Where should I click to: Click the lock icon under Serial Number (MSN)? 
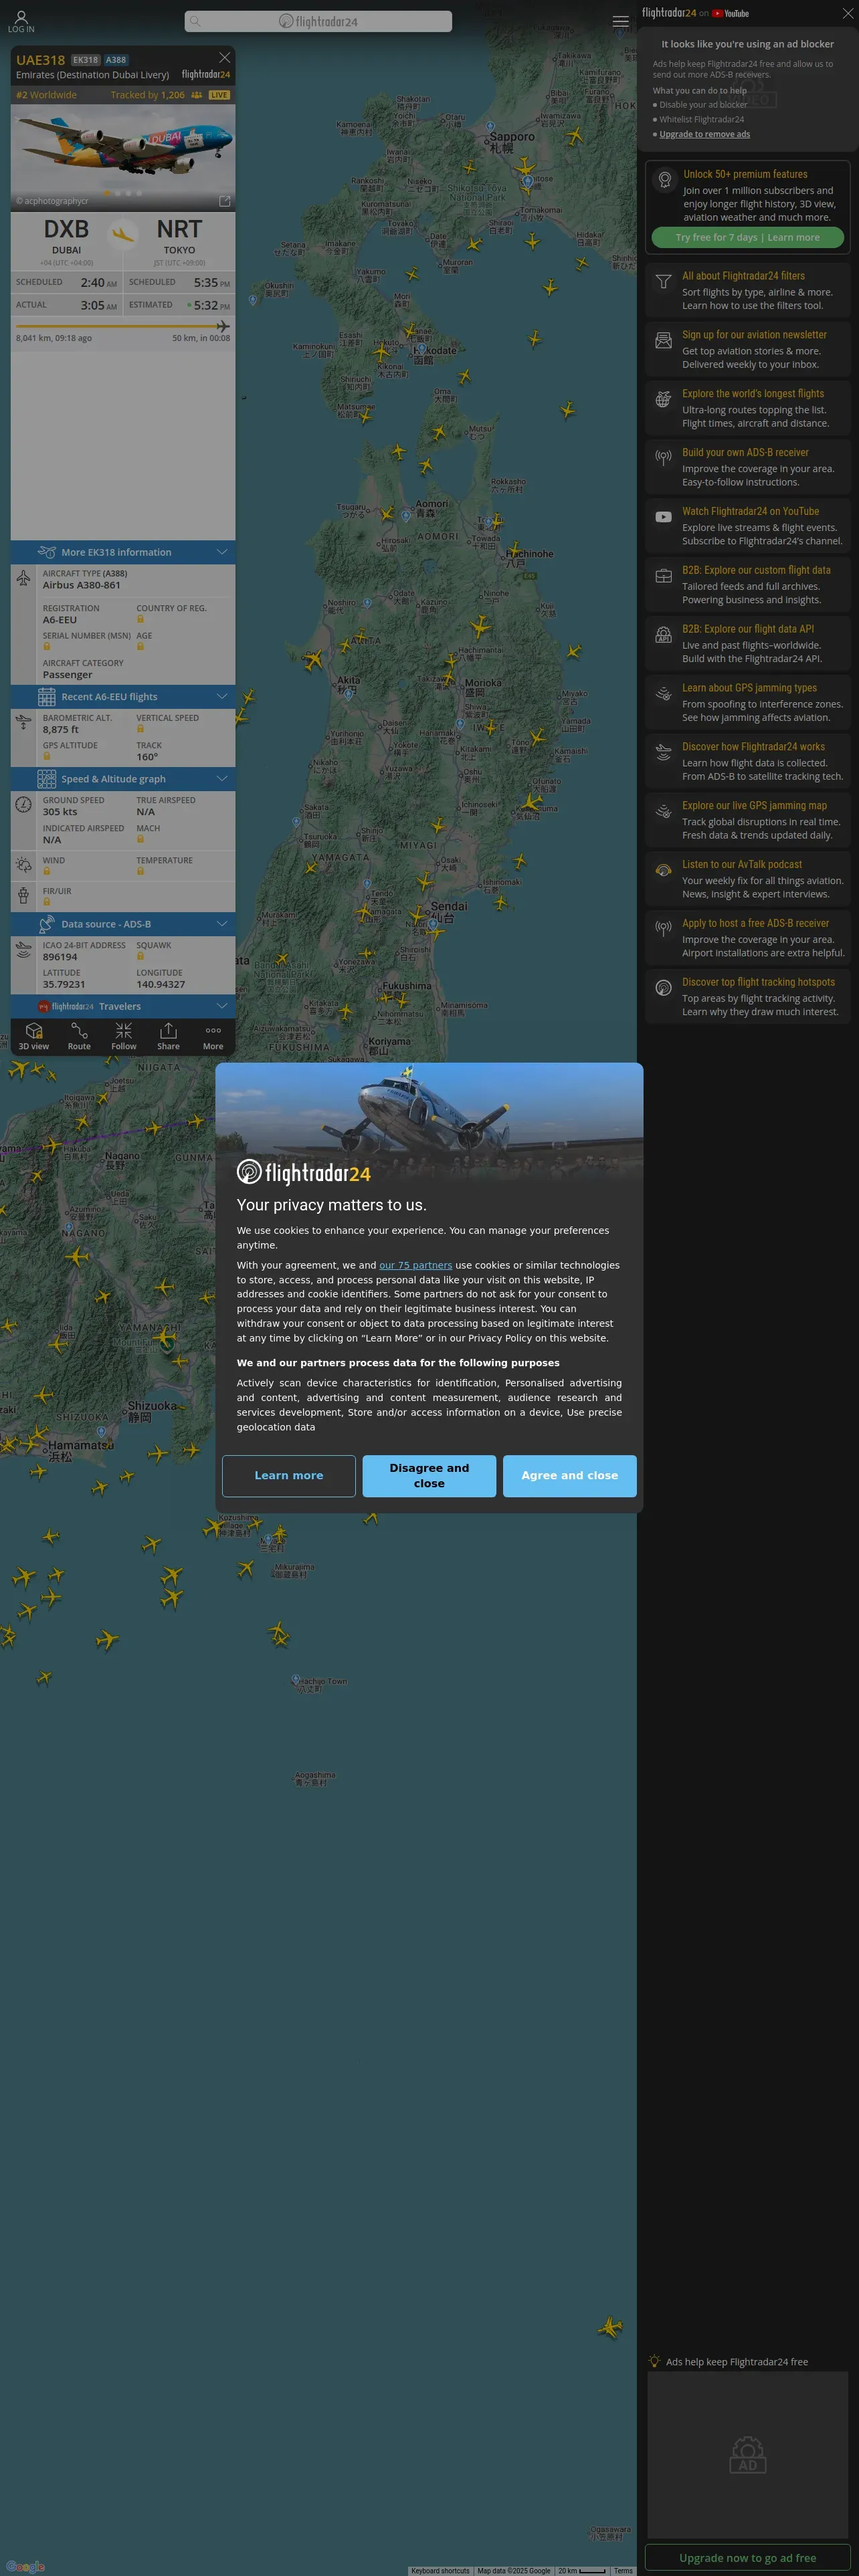46,647
